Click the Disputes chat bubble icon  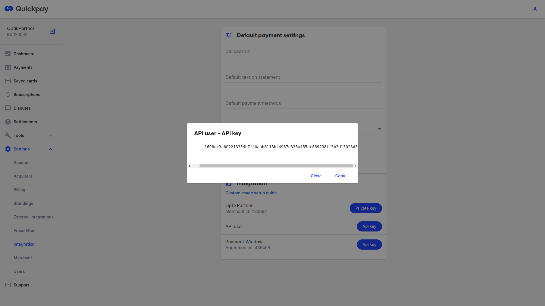point(8,108)
